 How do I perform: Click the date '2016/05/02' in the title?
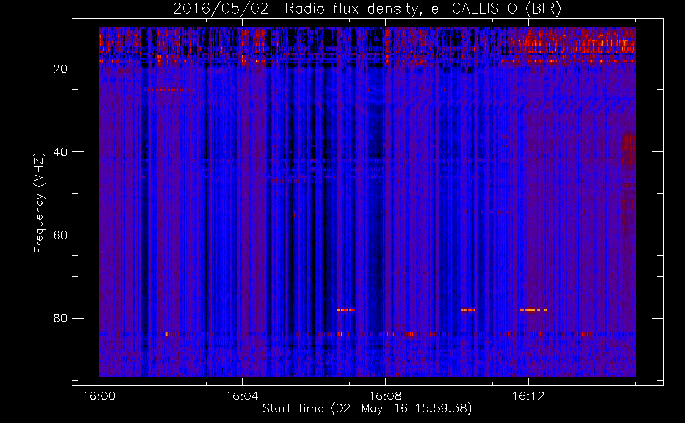pyautogui.click(x=221, y=9)
